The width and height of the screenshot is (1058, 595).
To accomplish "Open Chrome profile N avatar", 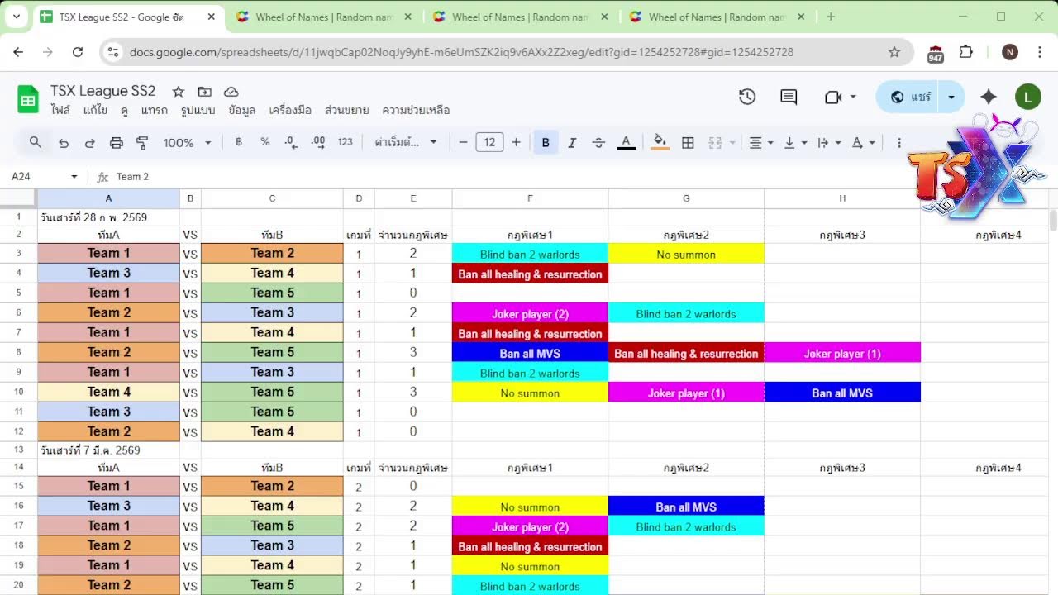I will (x=1010, y=52).
